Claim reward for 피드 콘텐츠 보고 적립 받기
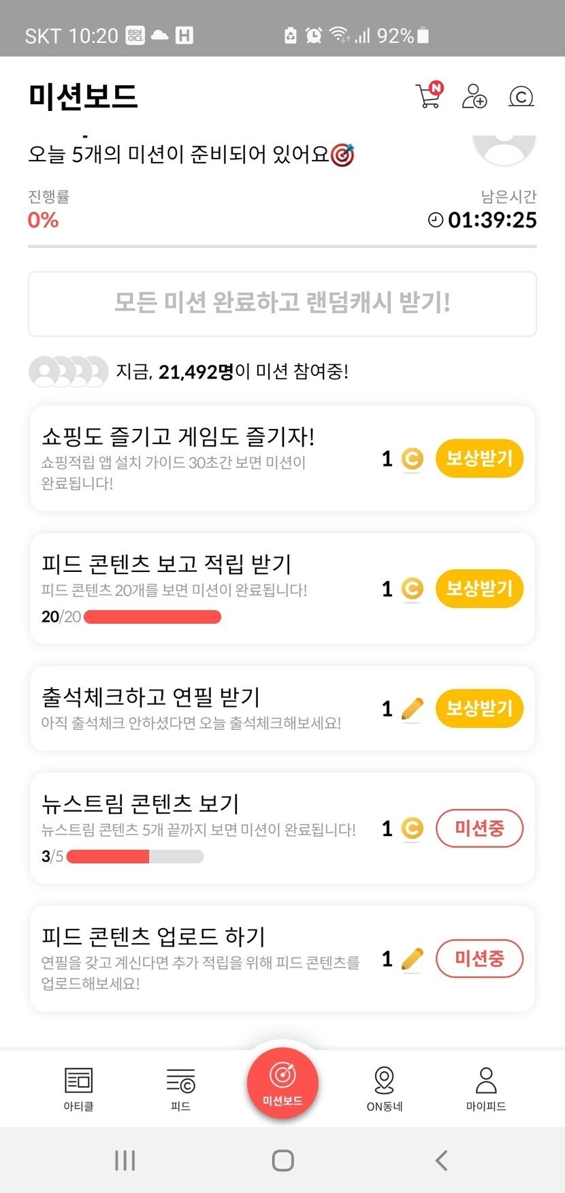 [479, 588]
